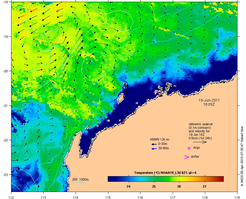
Task: Click the 'drifter' legend label
Action: 195,157
